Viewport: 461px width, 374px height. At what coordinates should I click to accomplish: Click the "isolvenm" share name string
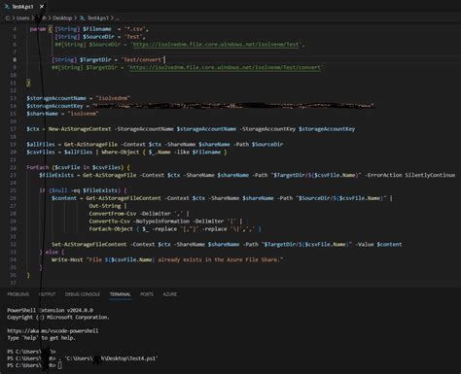click(x=84, y=114)
